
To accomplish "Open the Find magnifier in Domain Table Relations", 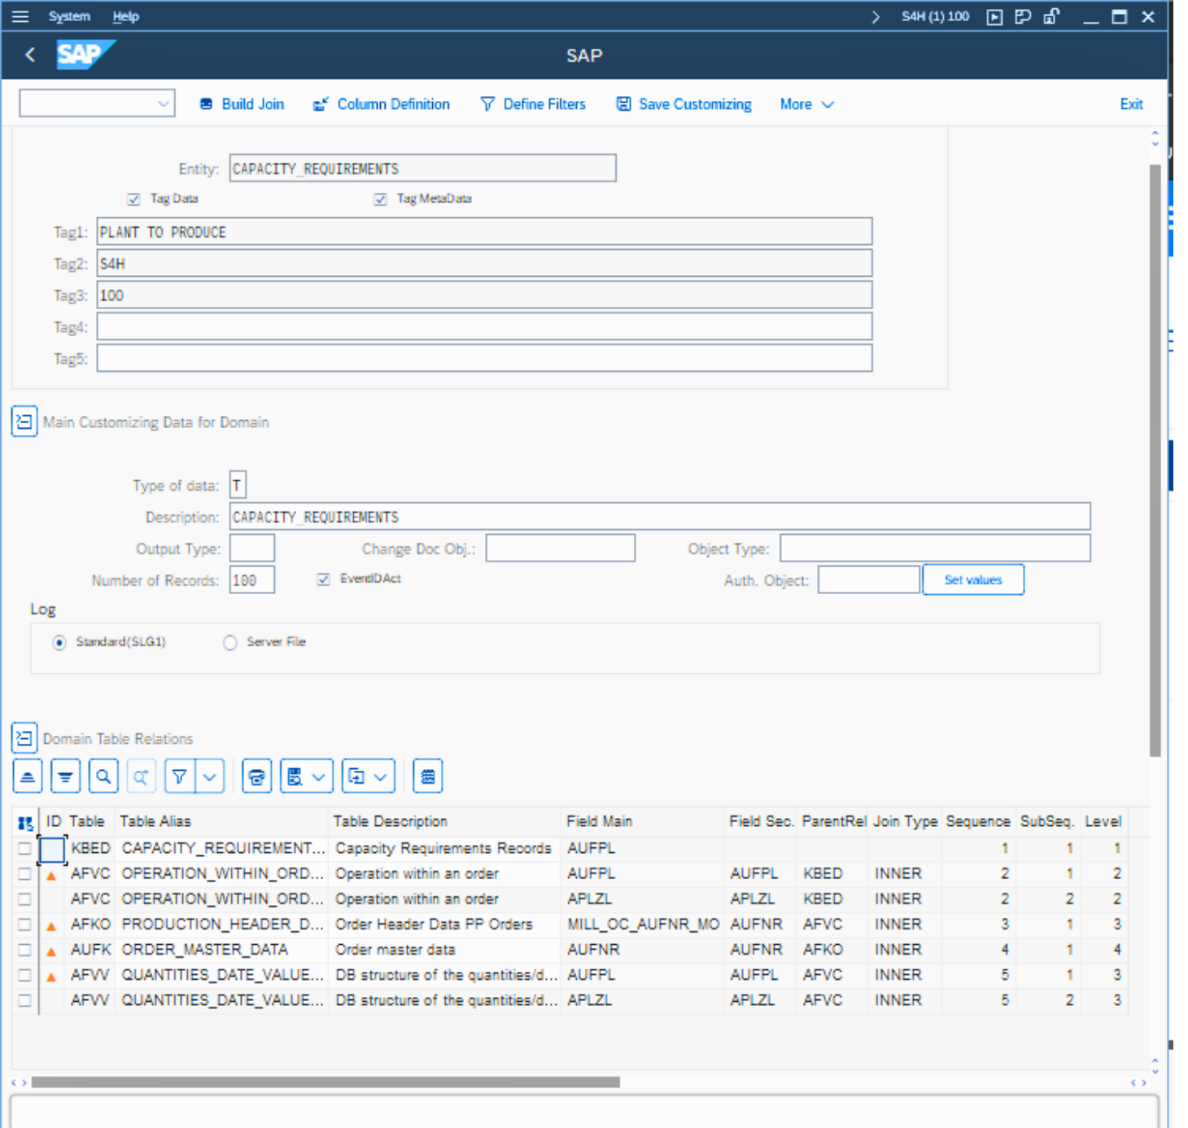I will tap(103, 777).
